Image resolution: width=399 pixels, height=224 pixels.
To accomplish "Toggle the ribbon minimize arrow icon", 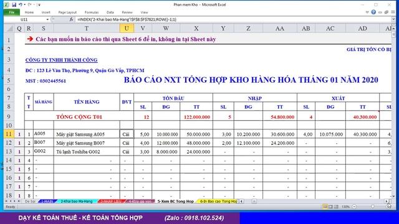I will [x=367, y=12].
